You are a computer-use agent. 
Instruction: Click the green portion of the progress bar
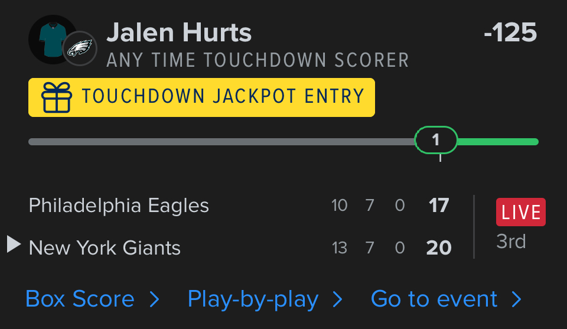(497, 142)
